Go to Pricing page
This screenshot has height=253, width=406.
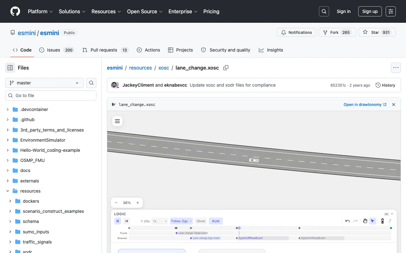coord(211,11)
